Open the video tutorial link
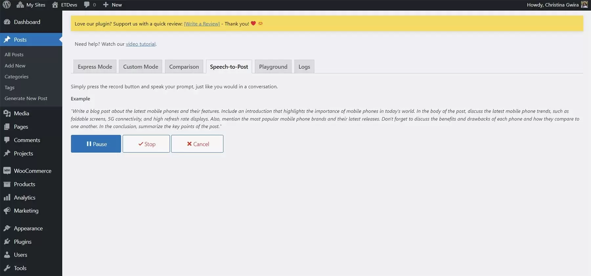 141,44
